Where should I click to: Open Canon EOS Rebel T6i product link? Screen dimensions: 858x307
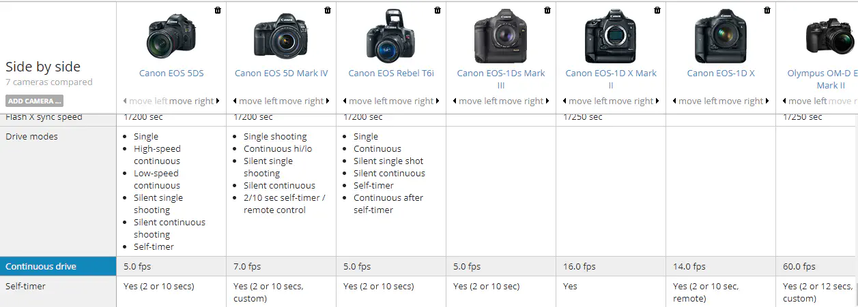(391, 73)
